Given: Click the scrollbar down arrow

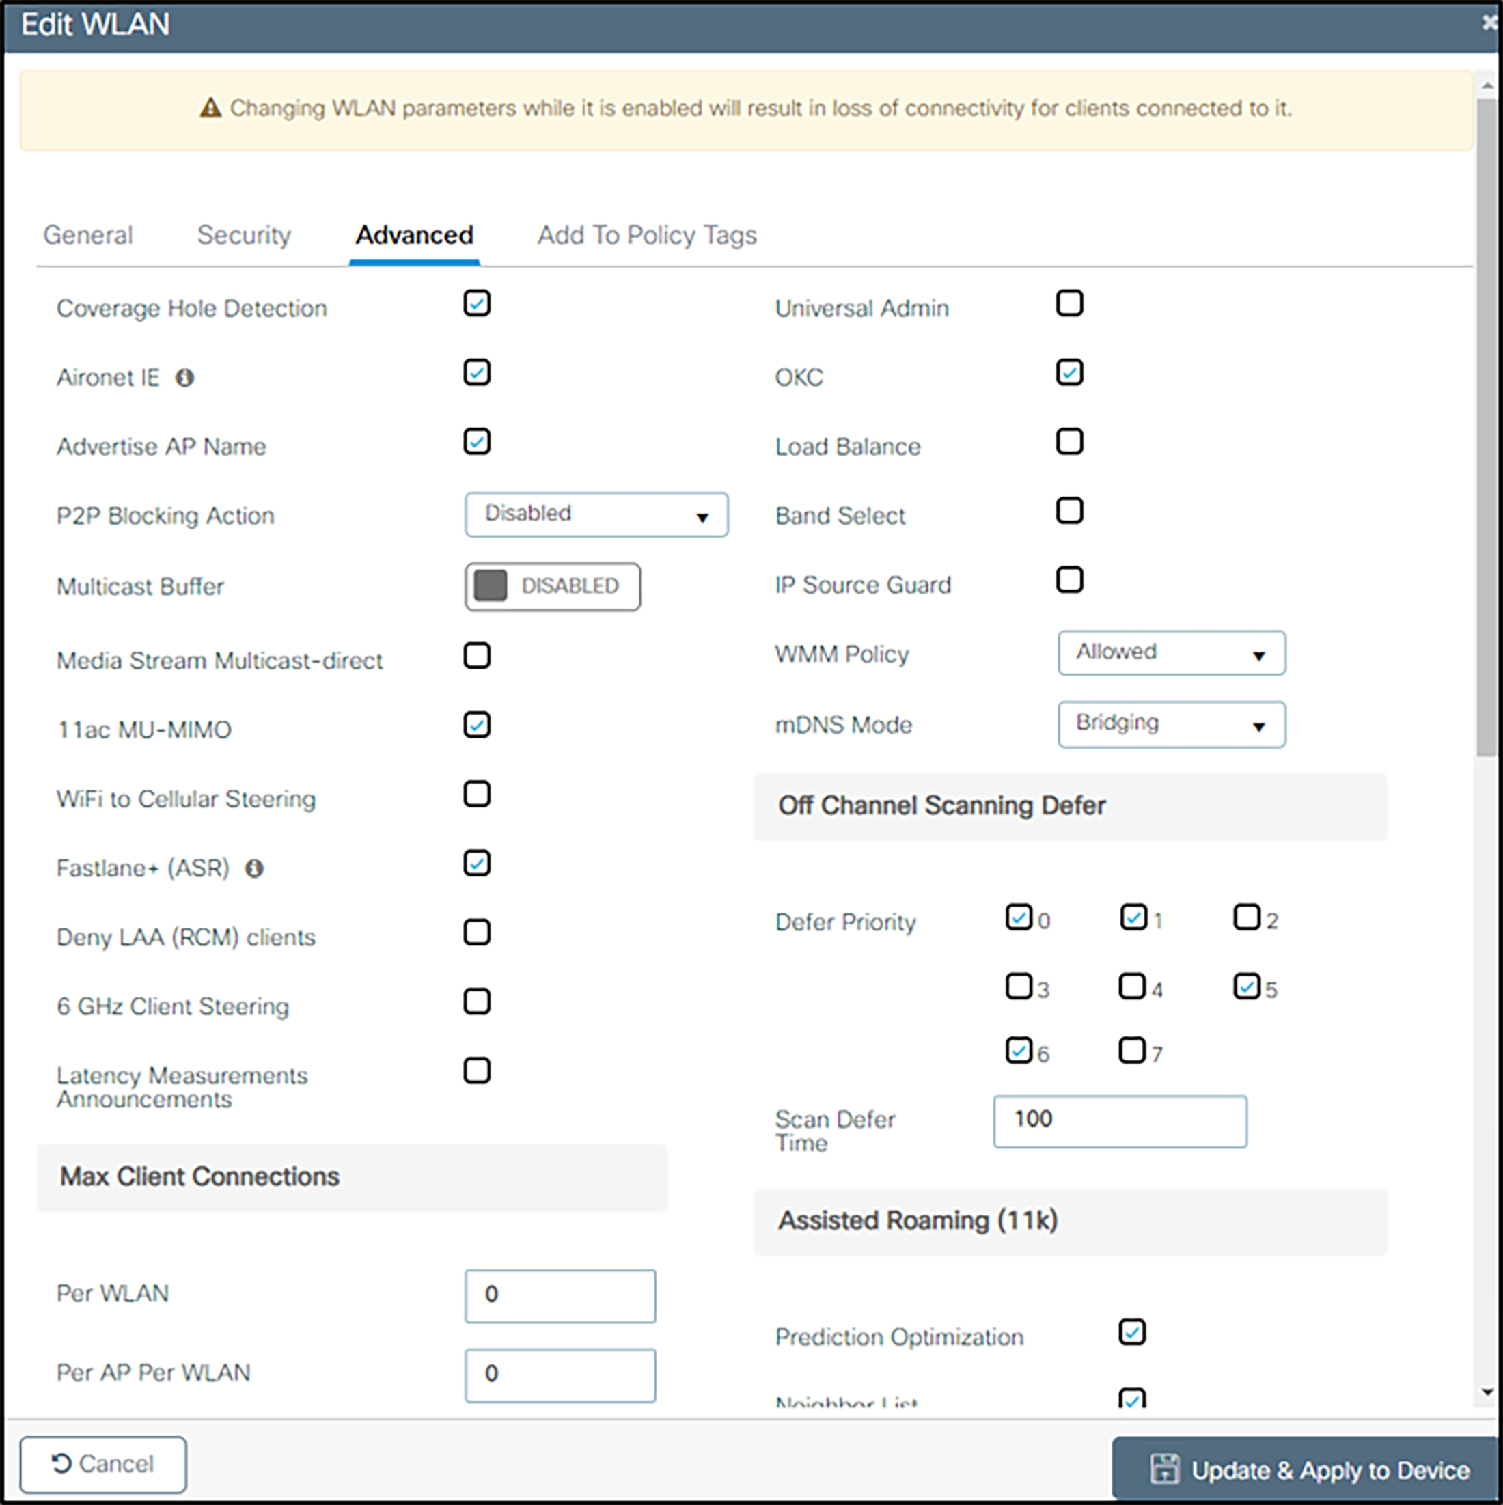Looking at the screenshot, I should click(1487, 1392).
